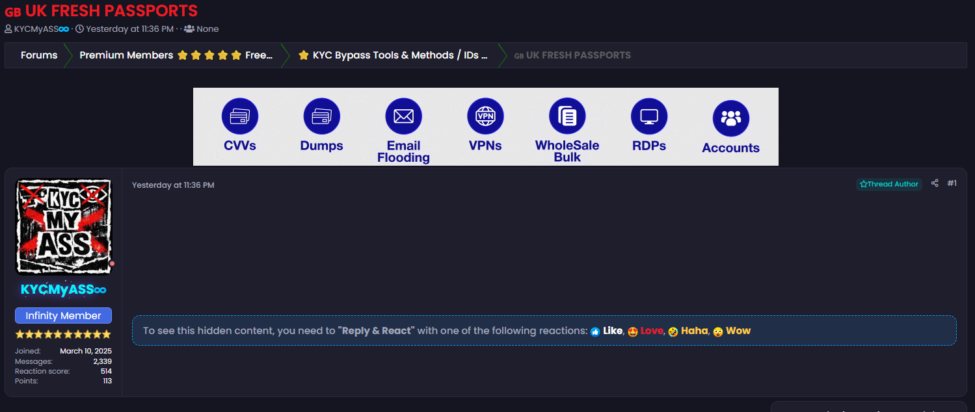Click the Like reaction emoji
This screenshot has width=975, height=412.
[595, 331]
